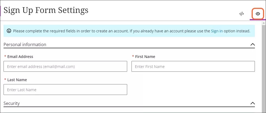Click into the First Name field
Screen dimensions: 266x113
pos(193,66)
